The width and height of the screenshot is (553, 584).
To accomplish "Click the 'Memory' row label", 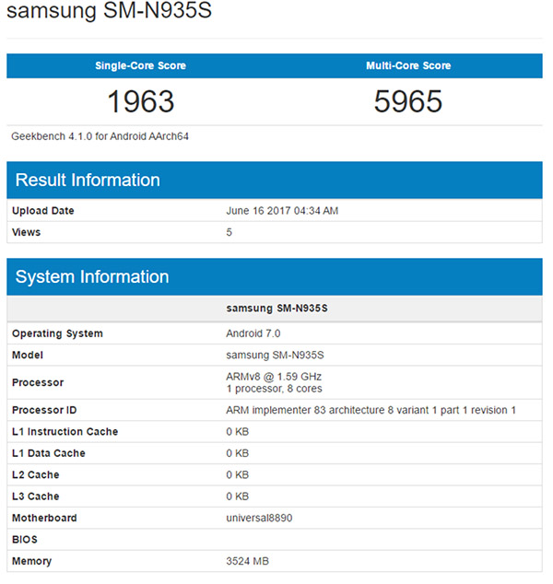I will click(31, 562).
